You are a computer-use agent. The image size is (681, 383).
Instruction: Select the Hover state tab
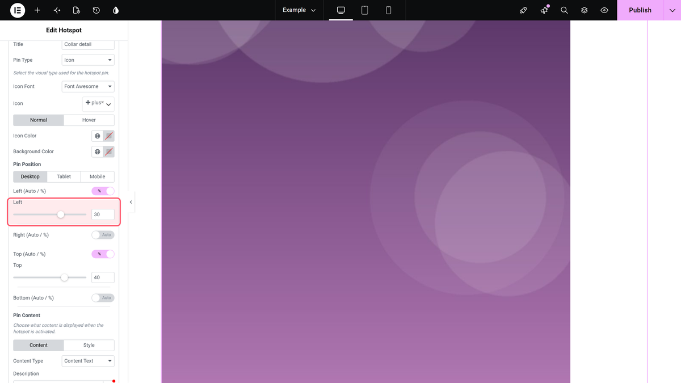pyautogui.click(x=89, y=120)
